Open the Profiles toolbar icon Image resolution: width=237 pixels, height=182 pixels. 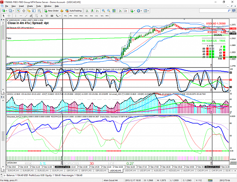[10, 11]
